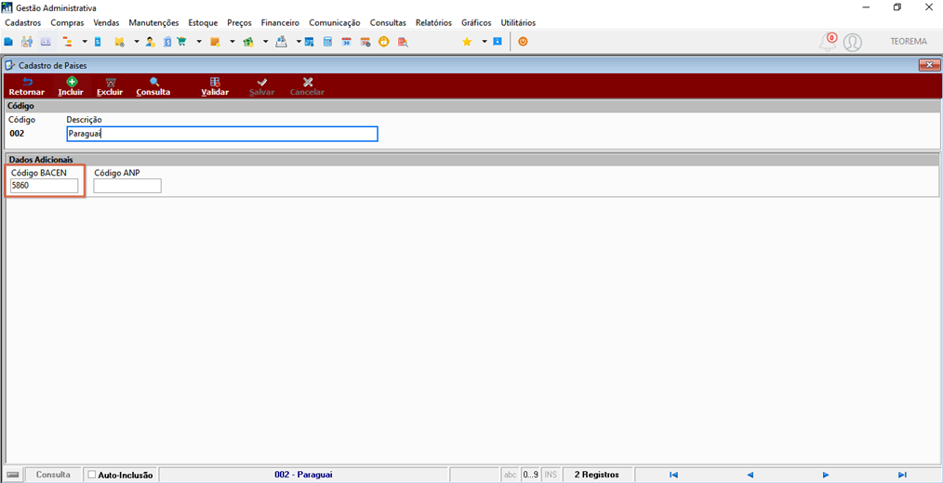Open the Vendas menu

tap(106, 23)
